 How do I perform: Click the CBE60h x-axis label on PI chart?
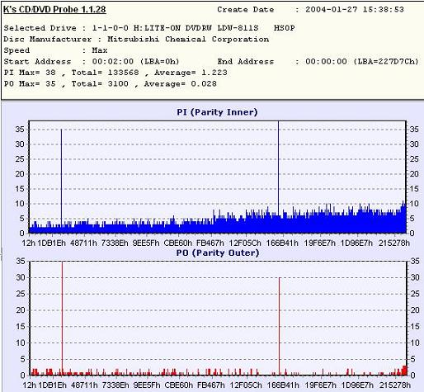[x=177, y=243]
